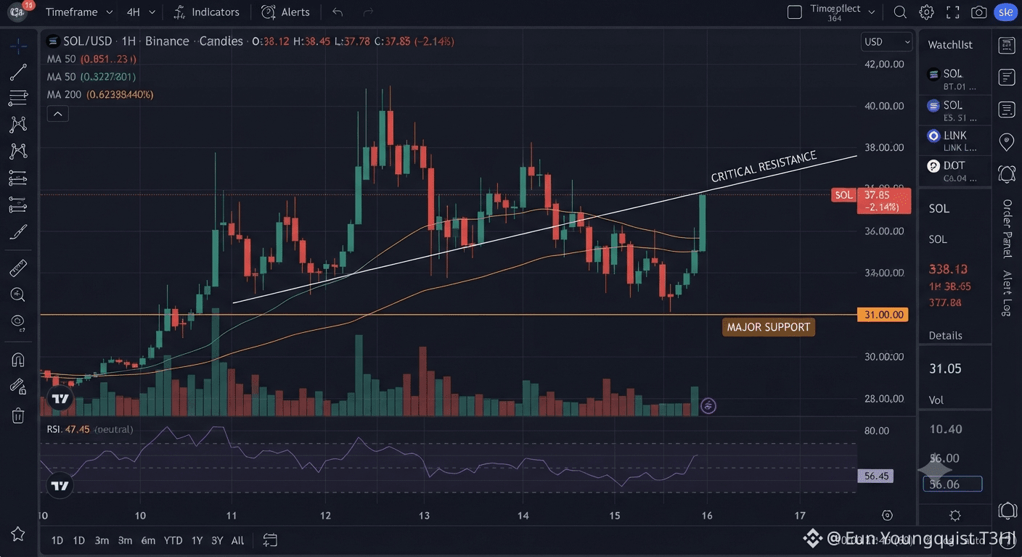1022x557 pixels.
Task: Click the trash remove drawings icon
Action: coord(18,416)
